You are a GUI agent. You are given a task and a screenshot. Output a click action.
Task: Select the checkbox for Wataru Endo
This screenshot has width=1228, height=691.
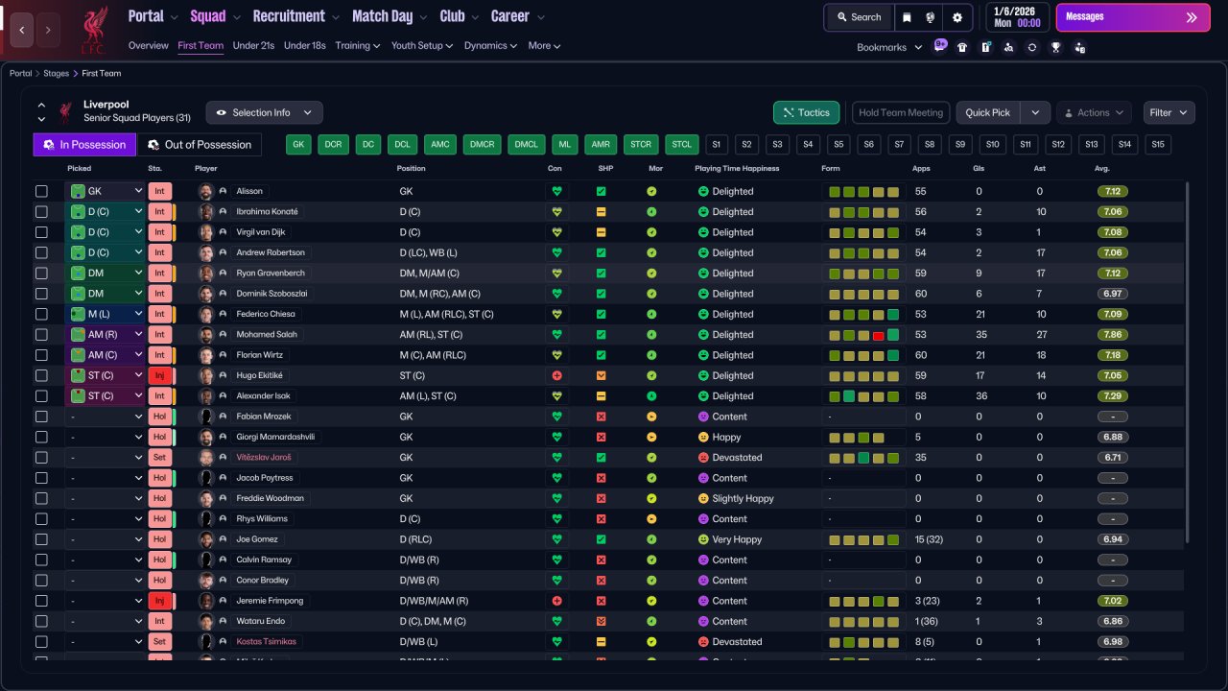point(41,622)
